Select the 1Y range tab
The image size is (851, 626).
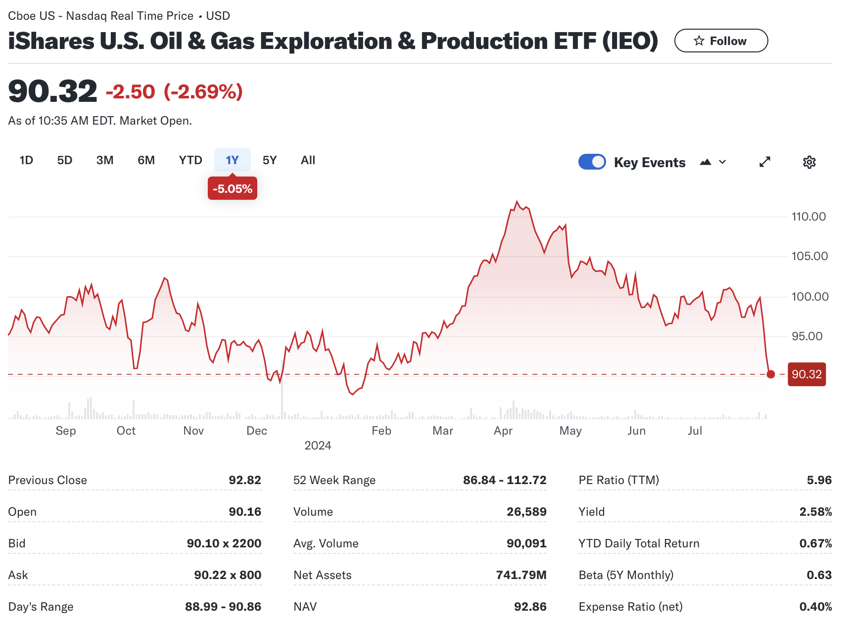tap(233, 160)
